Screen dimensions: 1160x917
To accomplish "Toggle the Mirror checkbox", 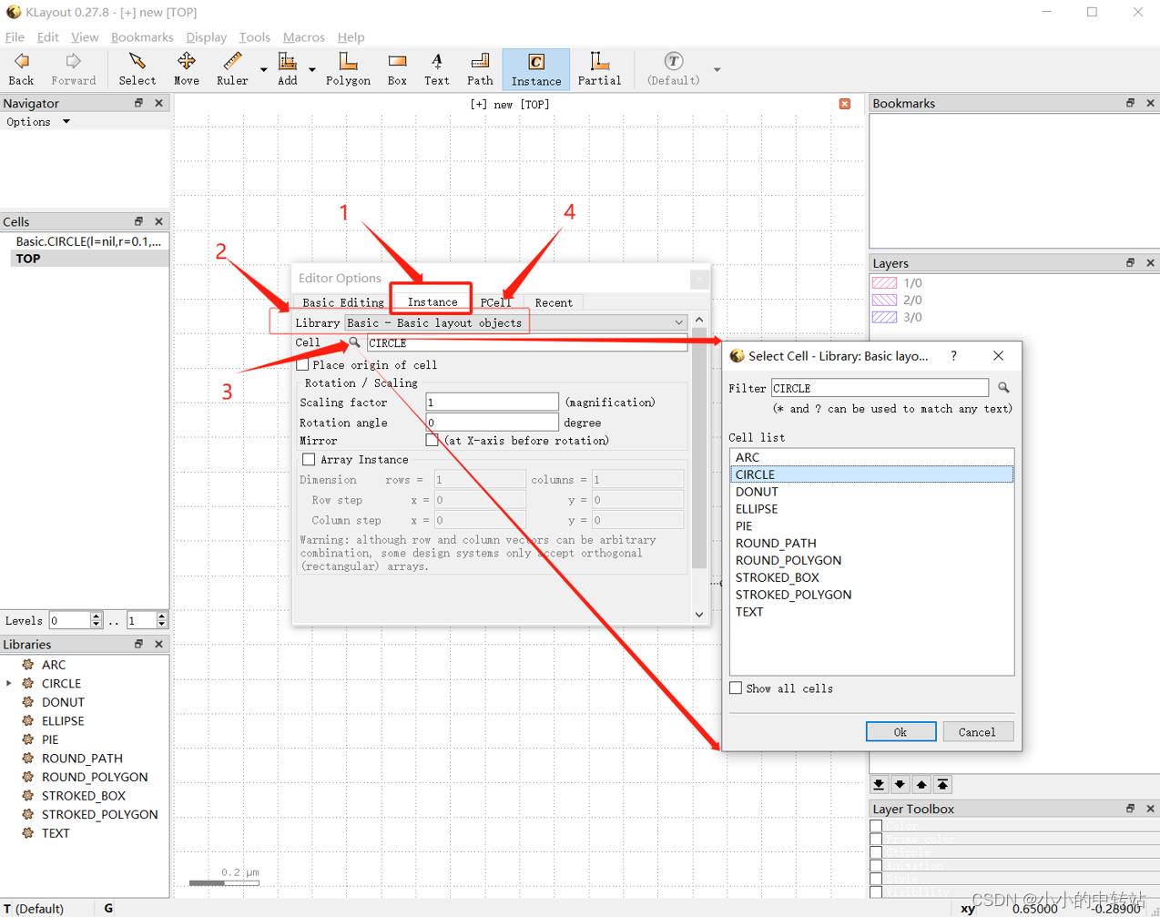I will pyautogui.click(x=432, y=441).
